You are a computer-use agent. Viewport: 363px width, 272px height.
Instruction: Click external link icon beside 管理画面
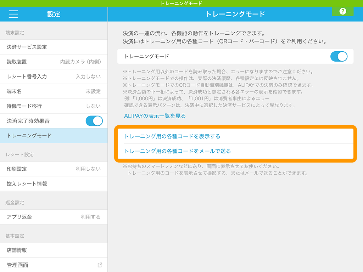[x=100, y=265]
